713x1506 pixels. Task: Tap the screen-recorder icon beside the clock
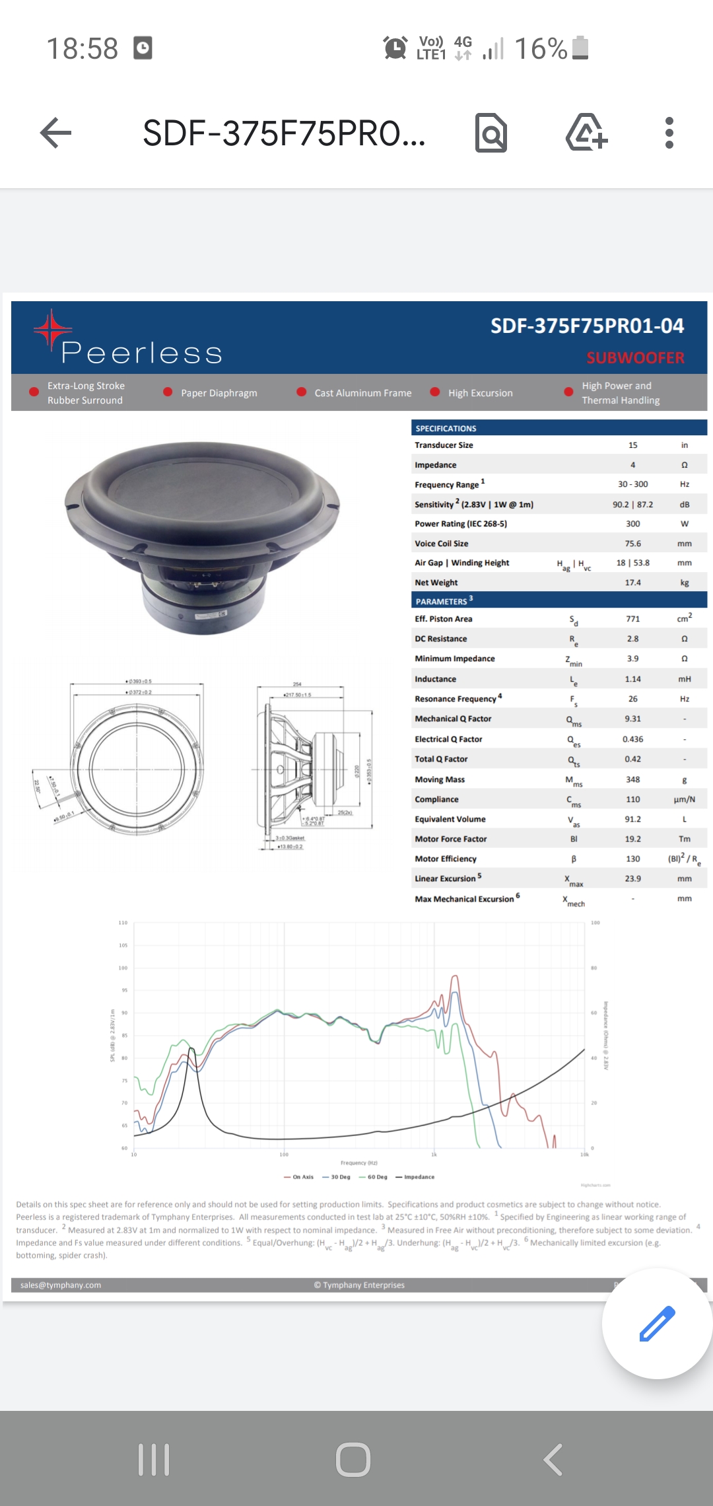point(143,48)
